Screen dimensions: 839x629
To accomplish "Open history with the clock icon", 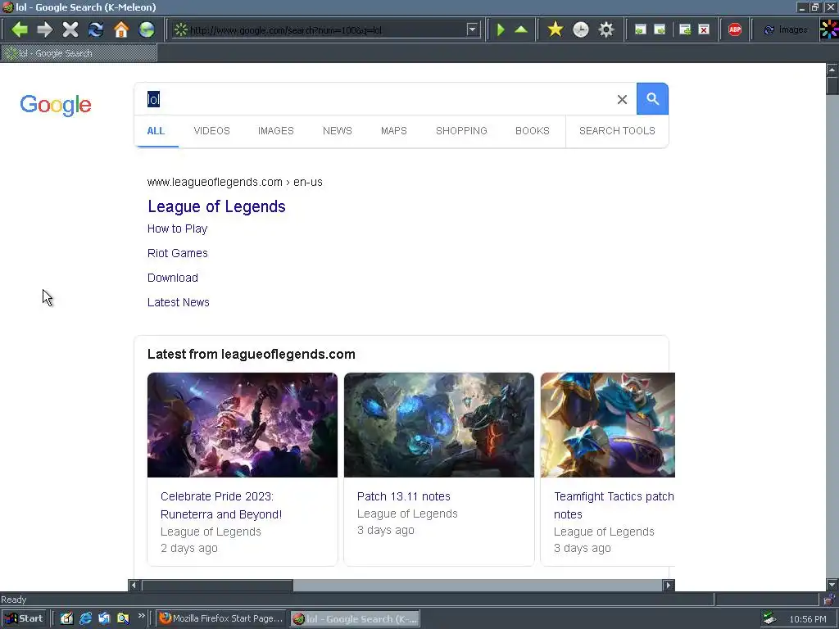I will point(581,29).
